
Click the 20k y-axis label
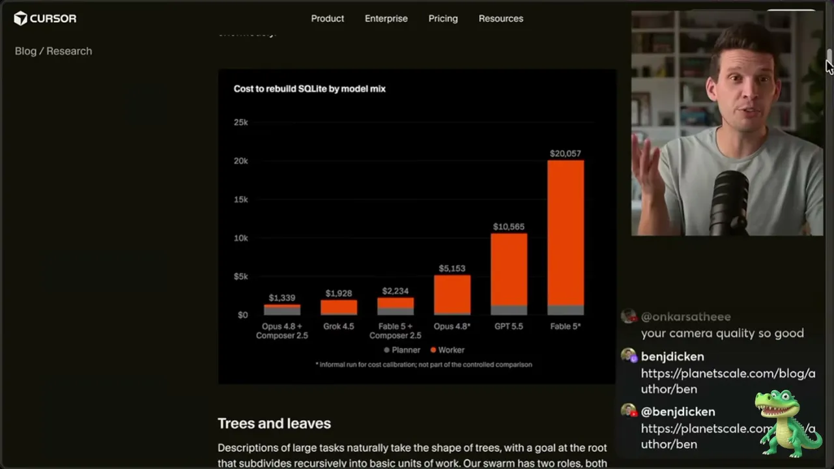pos(241,161)
